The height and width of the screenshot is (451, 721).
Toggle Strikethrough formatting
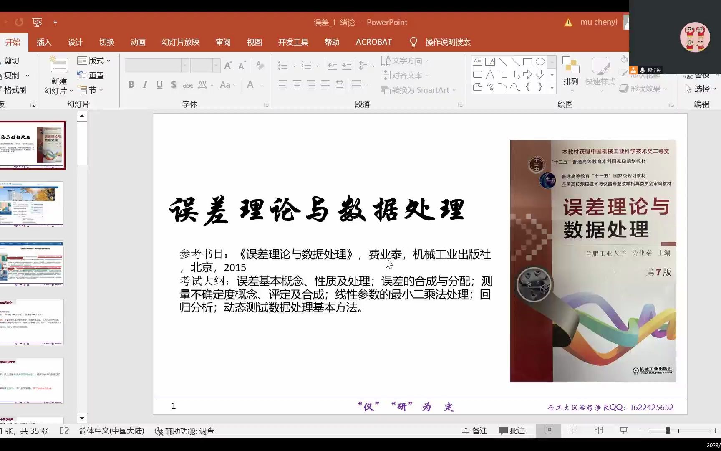pyautogui.click(x=188, y=85)
